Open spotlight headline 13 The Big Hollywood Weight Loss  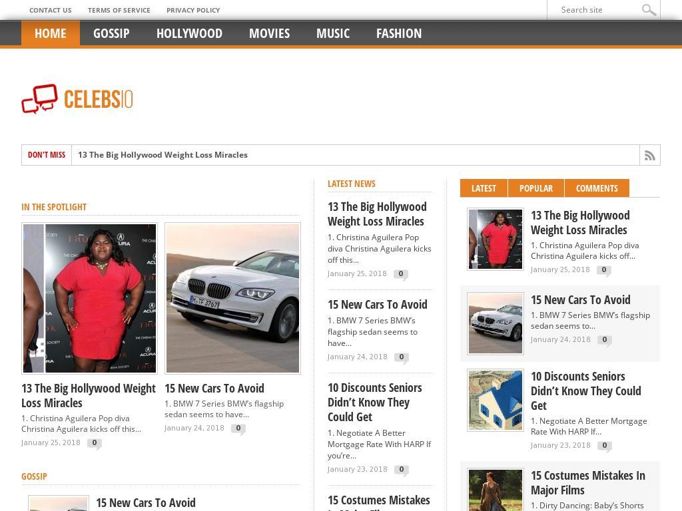coord(89,395)
